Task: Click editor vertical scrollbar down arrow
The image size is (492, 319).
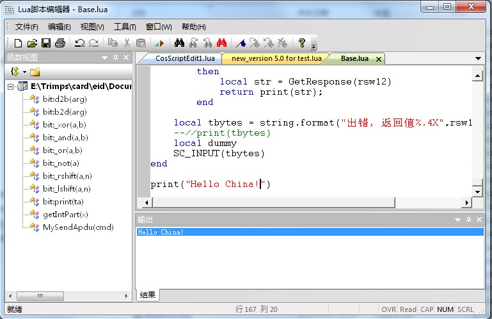Action: [x=477, y=192]
